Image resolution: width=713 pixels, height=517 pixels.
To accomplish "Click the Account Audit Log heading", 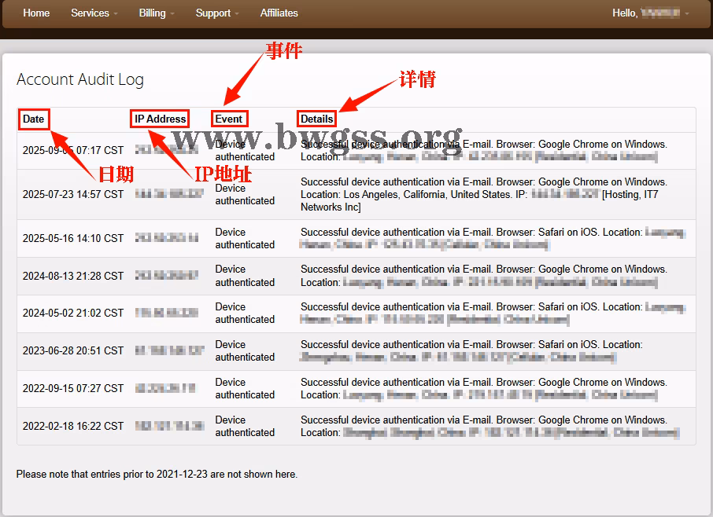I will click(x=80, y=79).
